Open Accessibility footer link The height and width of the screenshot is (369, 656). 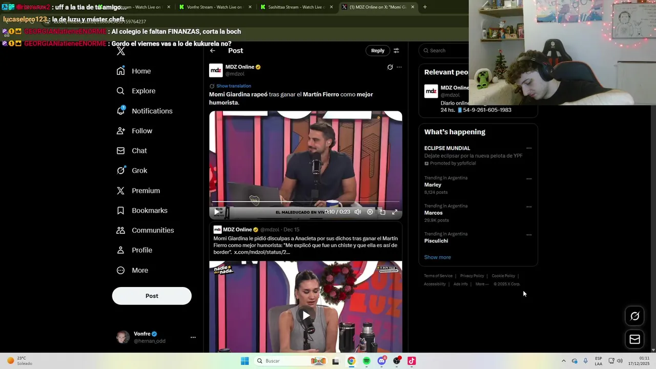[435, 284]
